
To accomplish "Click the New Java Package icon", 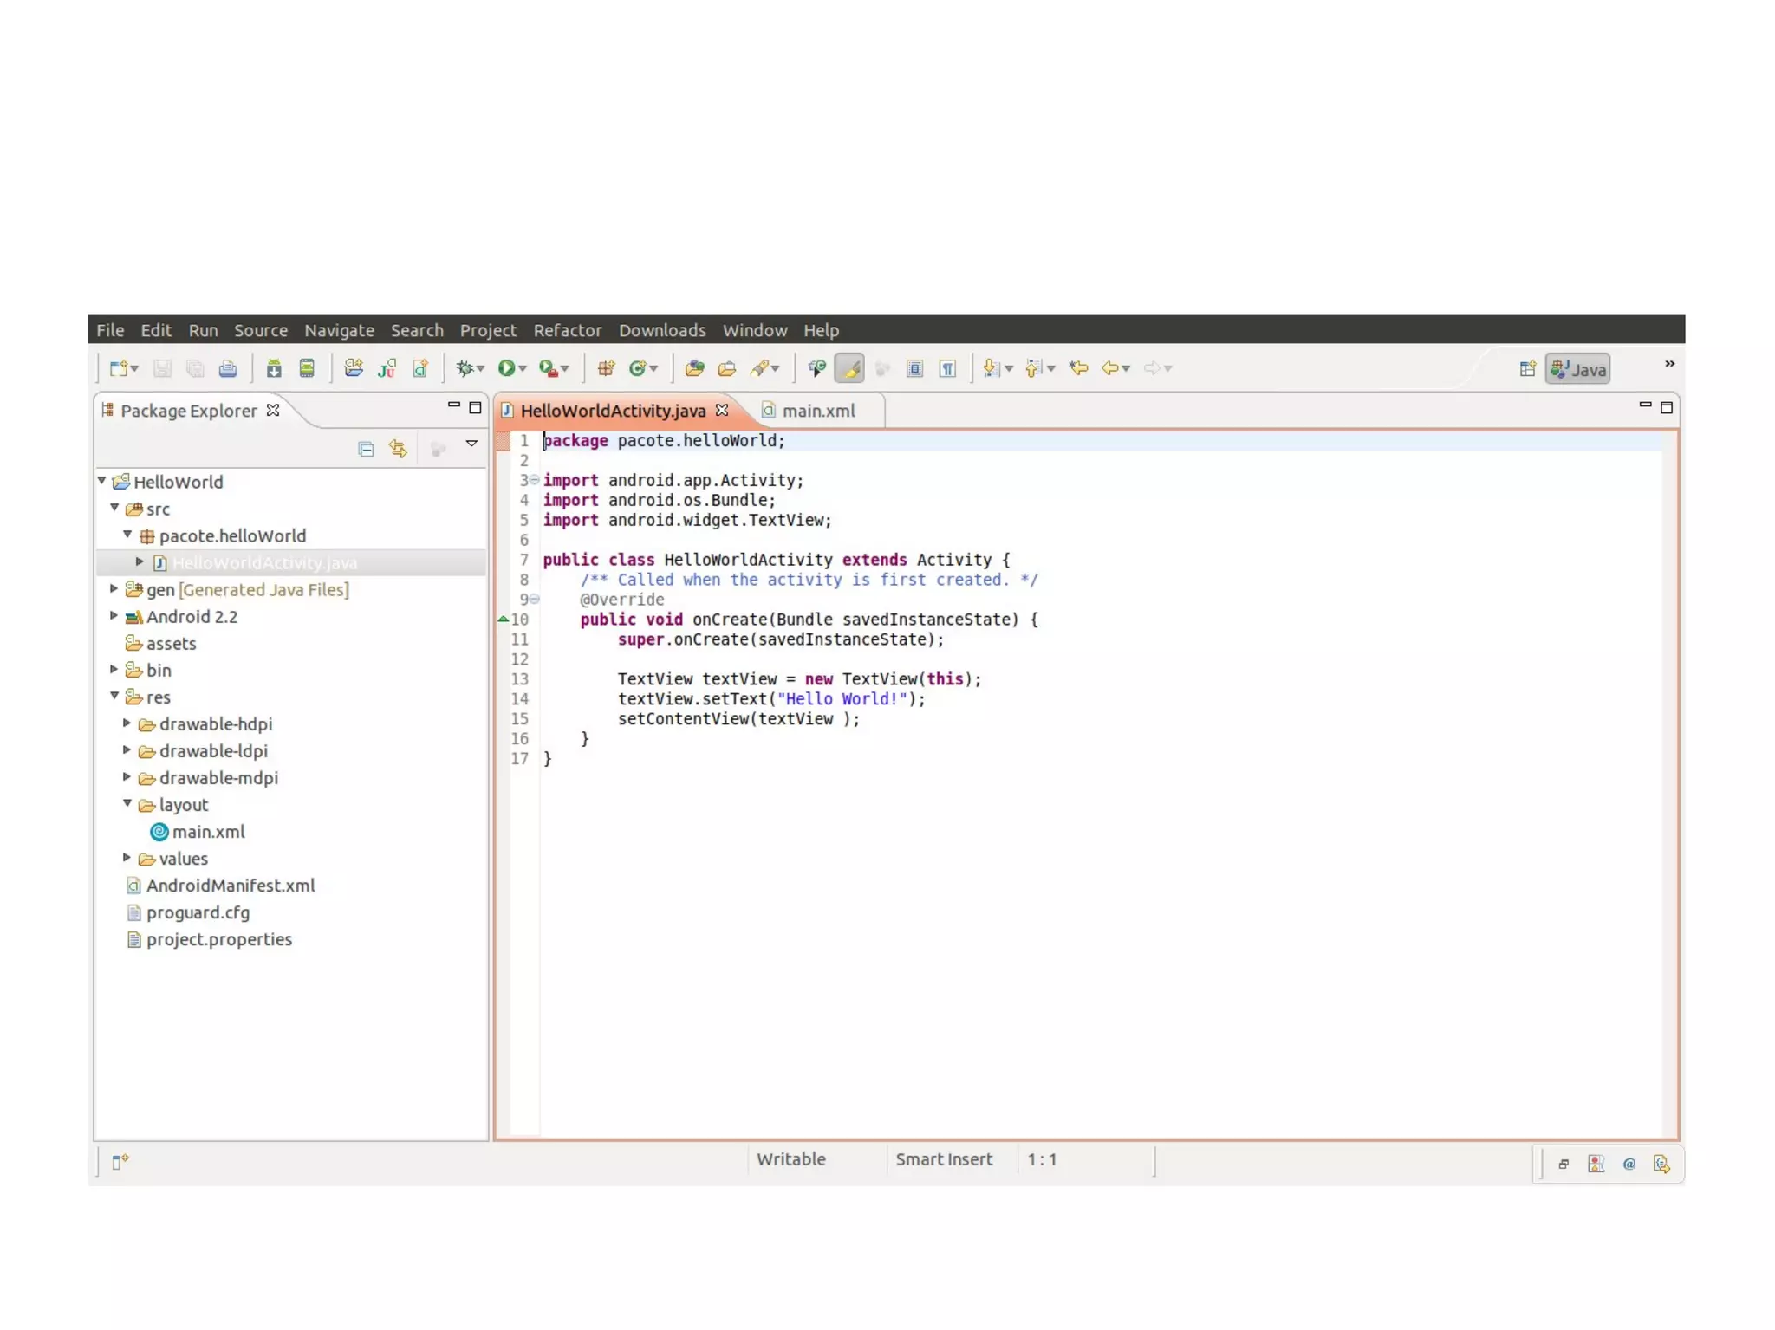I will 606,368.
